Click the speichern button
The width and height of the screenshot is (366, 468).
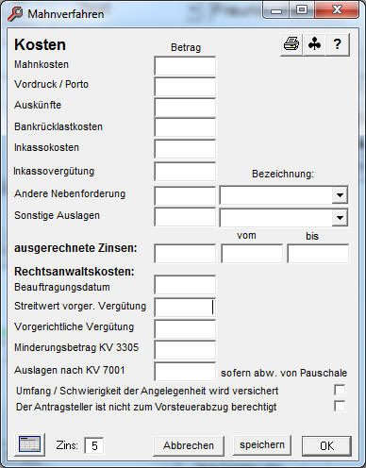(262, 444)
